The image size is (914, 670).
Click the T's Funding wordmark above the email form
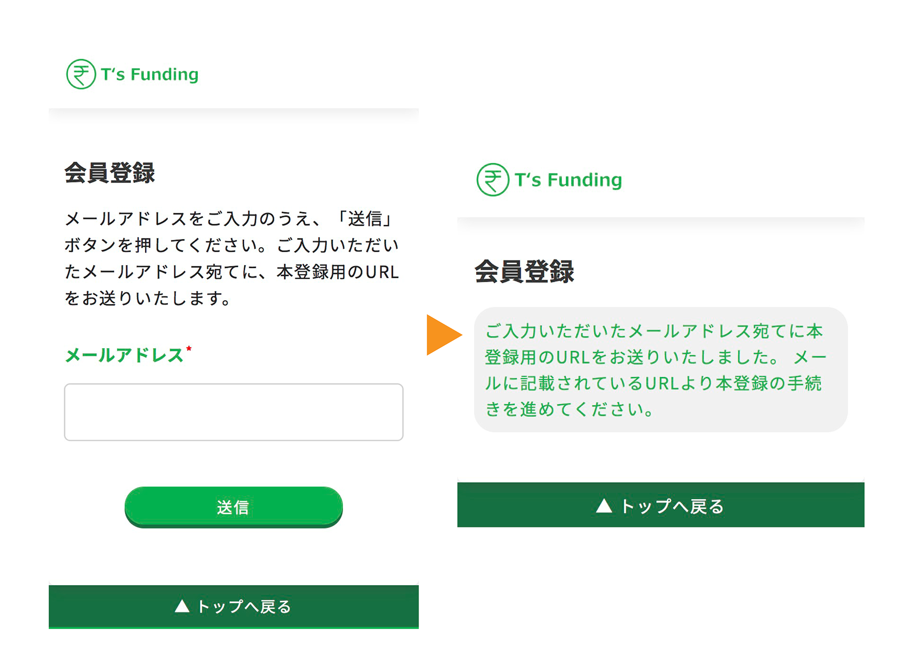(150, 74)
